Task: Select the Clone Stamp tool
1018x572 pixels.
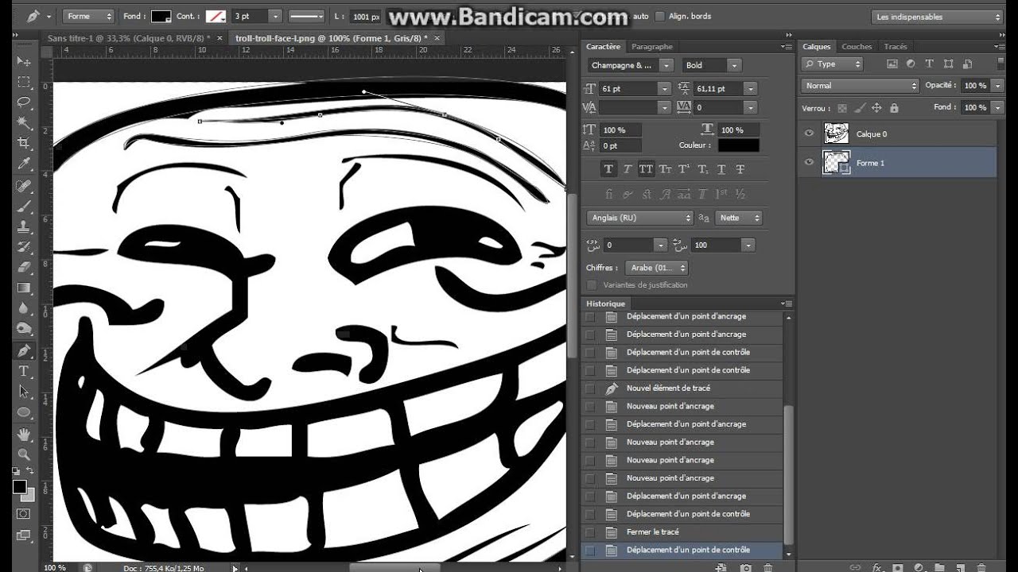Action: click(24, 226)
